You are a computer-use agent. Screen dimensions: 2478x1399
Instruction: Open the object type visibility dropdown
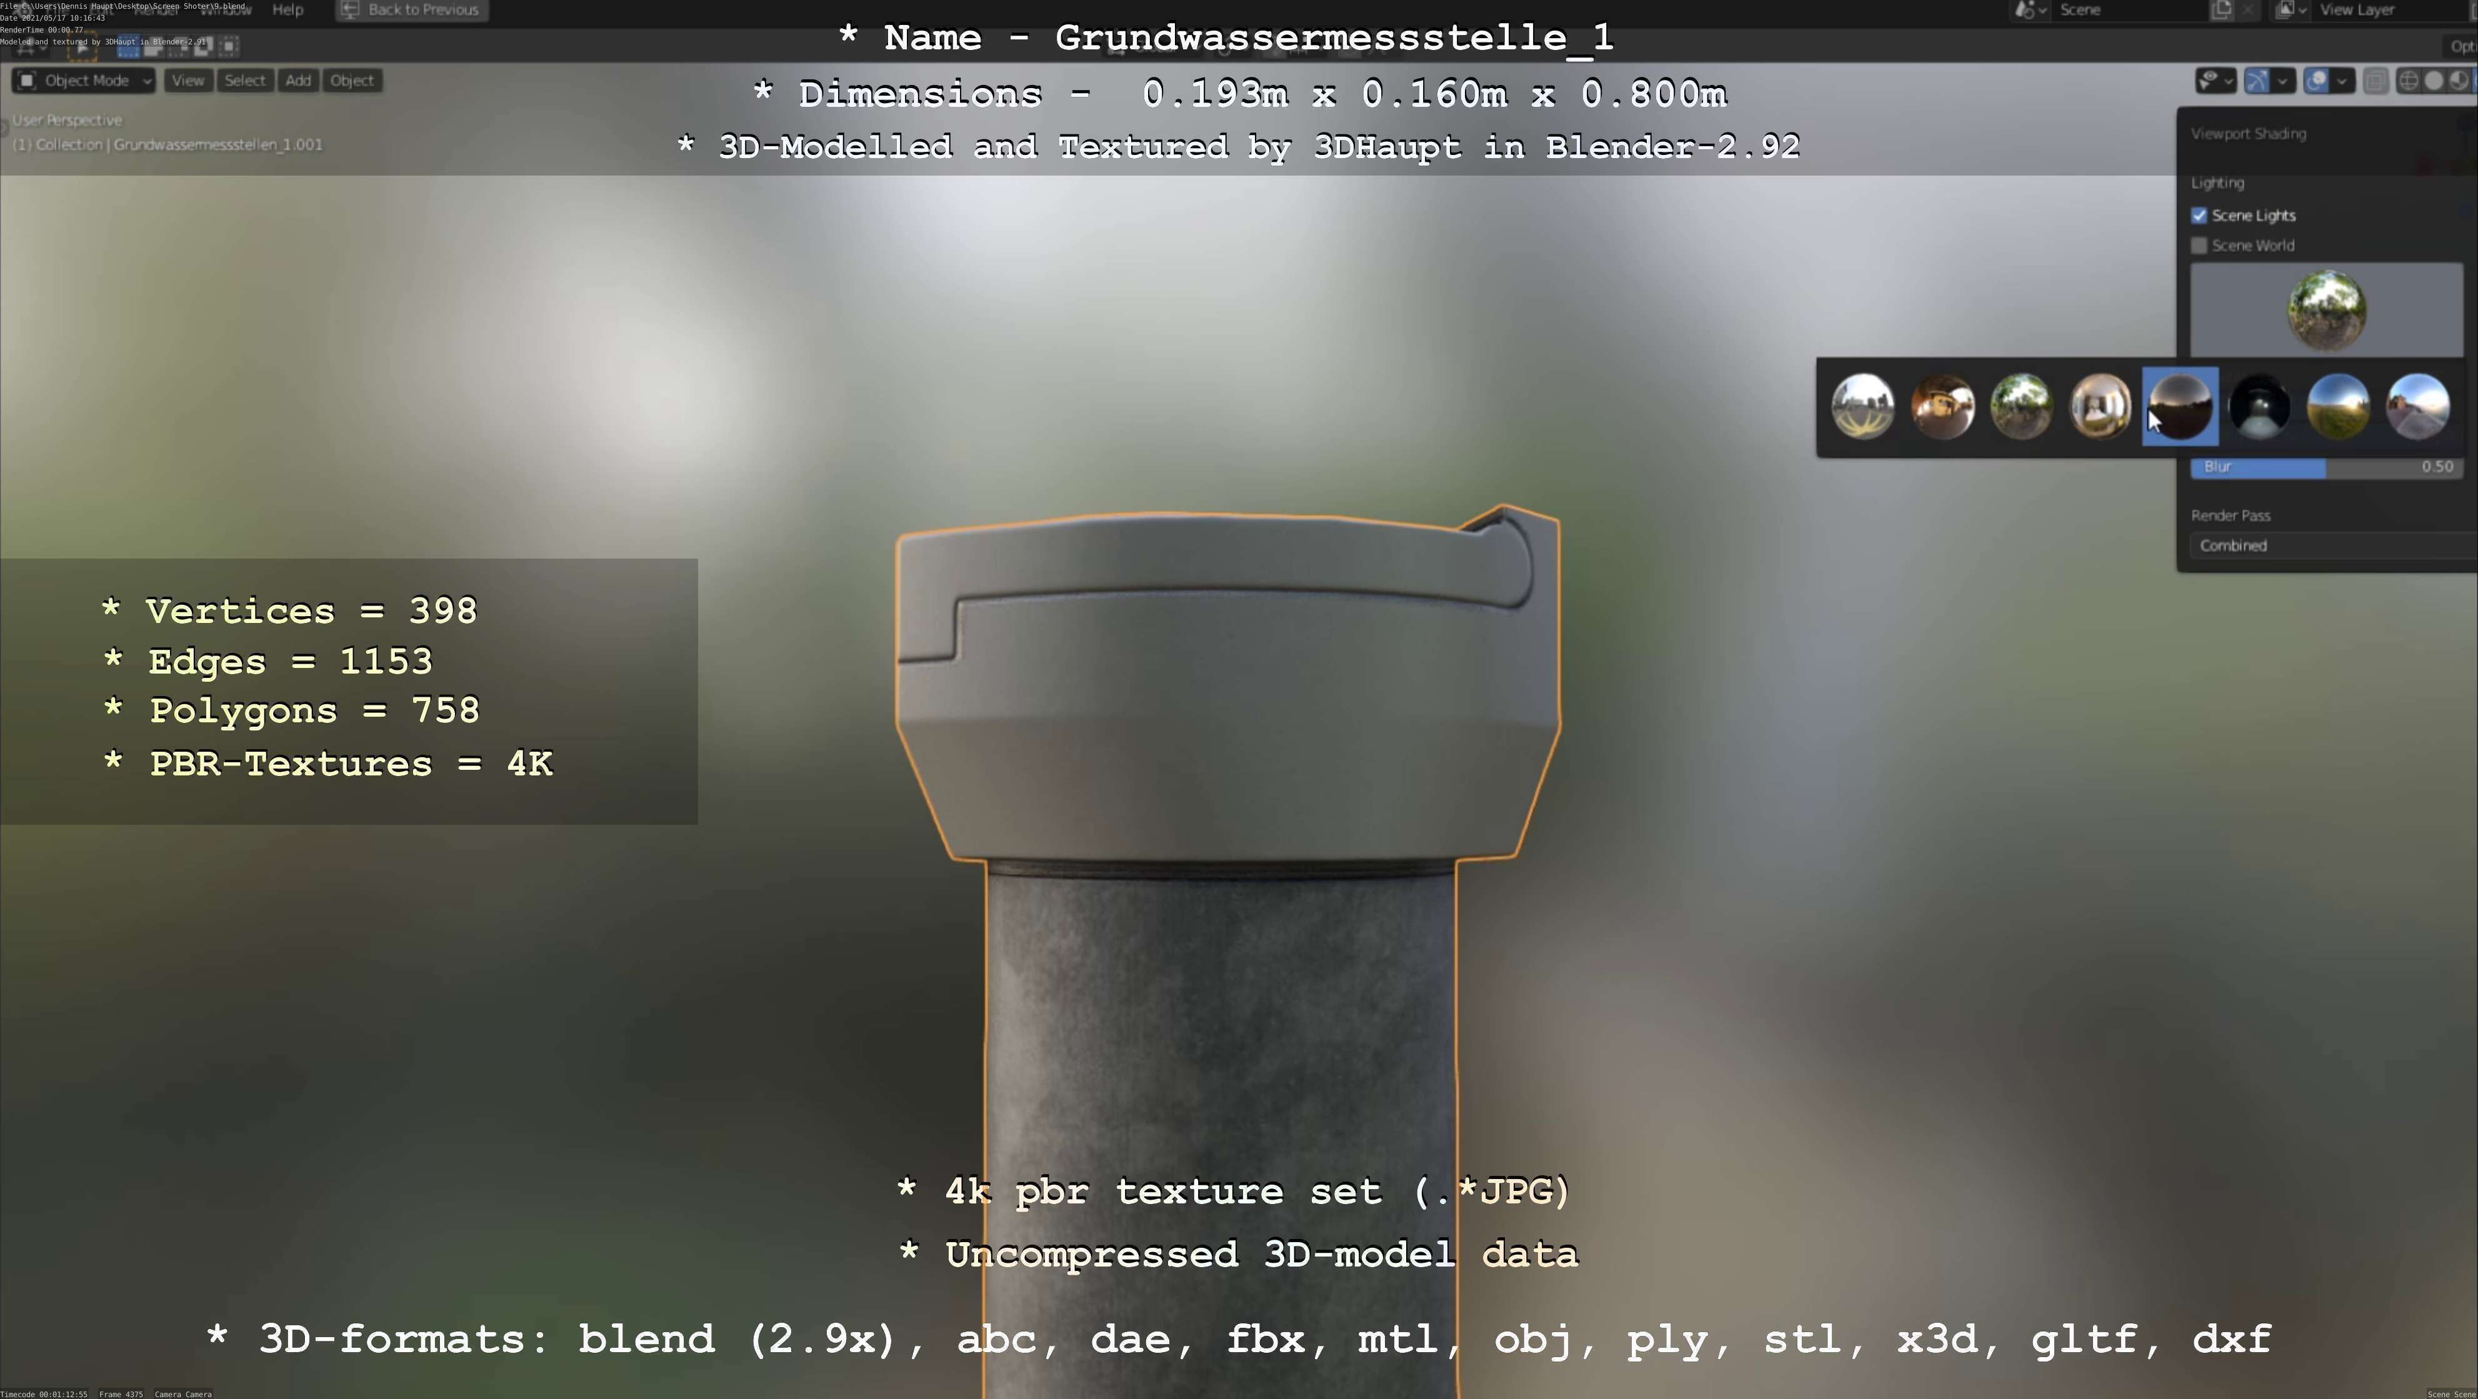click(2216, 81)
